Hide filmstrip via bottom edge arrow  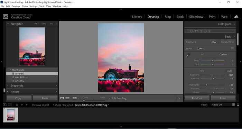pyautogui.click(x=121, y=127)
